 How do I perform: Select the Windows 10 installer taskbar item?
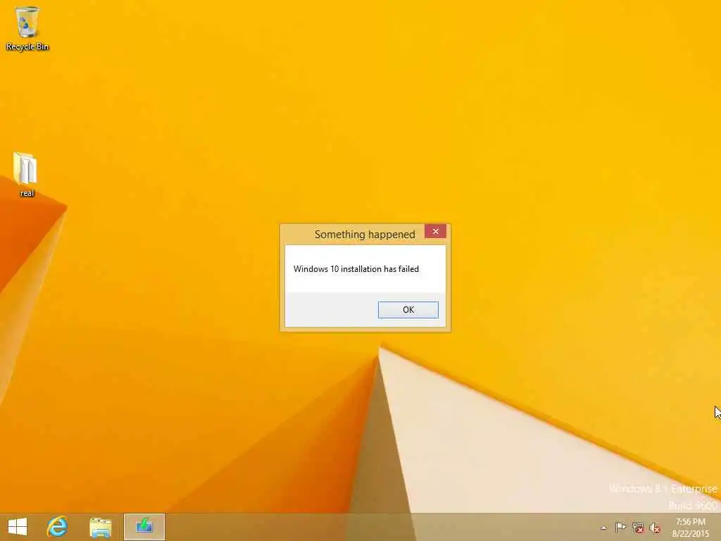[x=144, y=527]
